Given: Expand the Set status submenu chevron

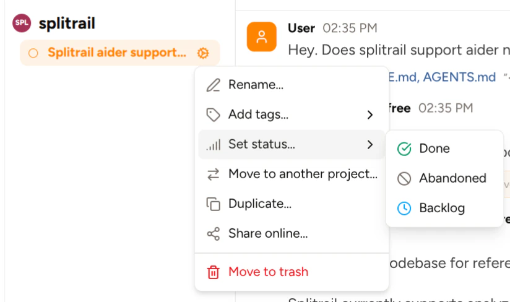Looking at the screenshot, I should click(370, 145).
